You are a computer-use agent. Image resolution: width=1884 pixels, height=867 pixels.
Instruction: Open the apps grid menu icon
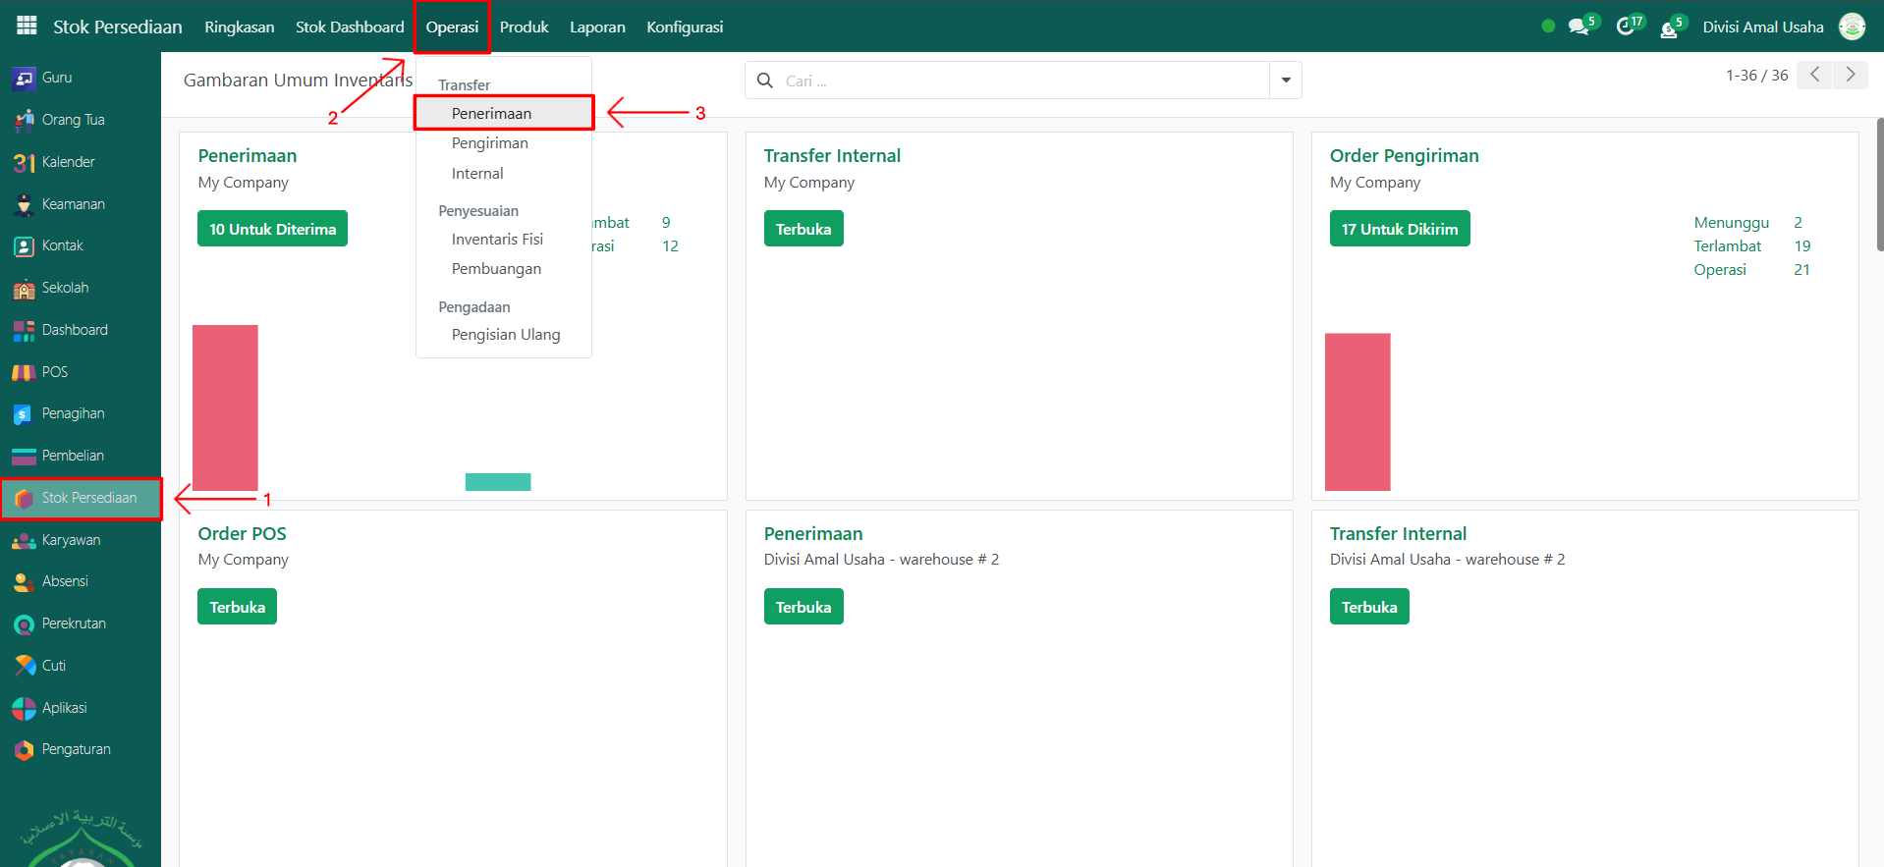coord(27,27)
